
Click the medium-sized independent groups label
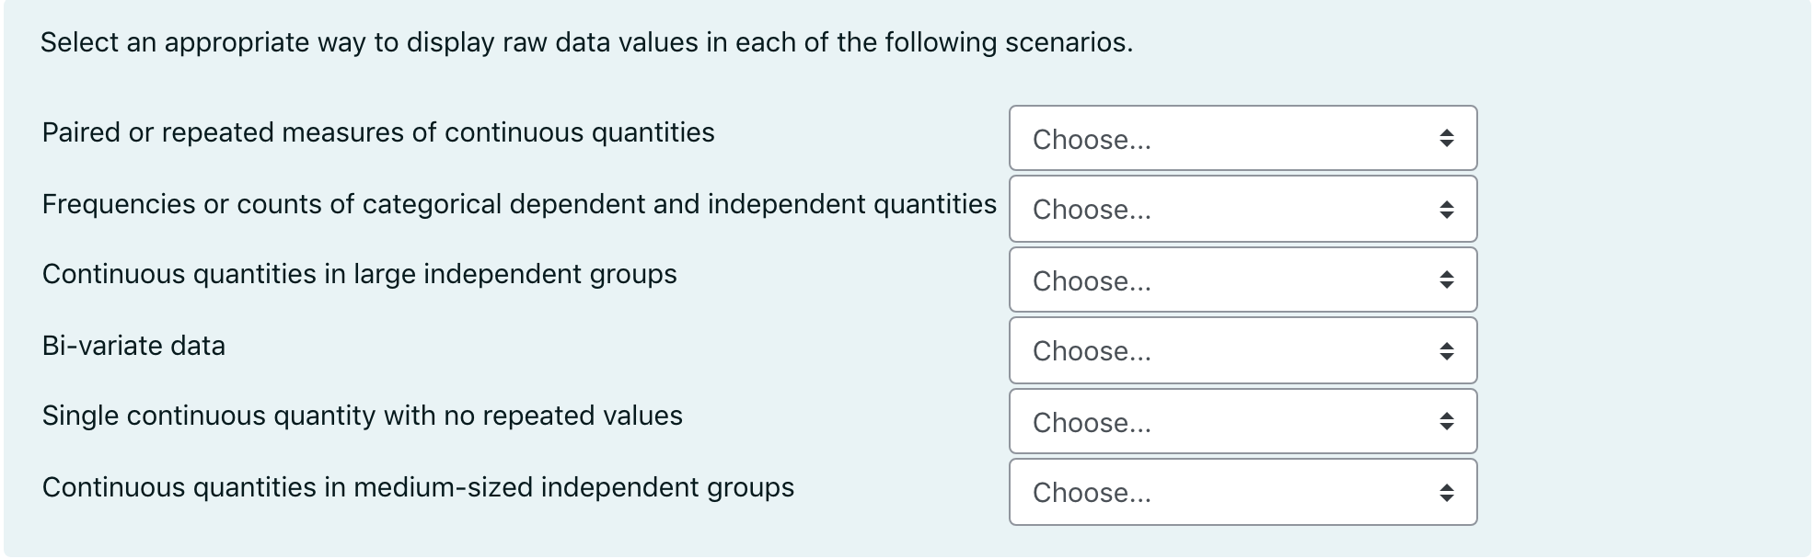tap(420, 486)
